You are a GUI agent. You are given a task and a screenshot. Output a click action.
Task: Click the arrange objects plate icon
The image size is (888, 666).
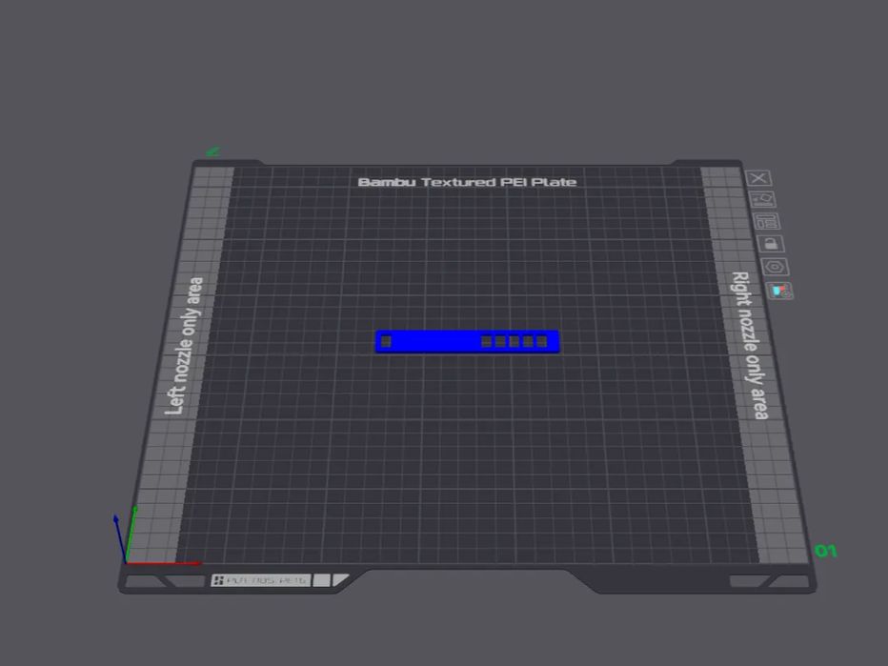[x=766, y=221]
